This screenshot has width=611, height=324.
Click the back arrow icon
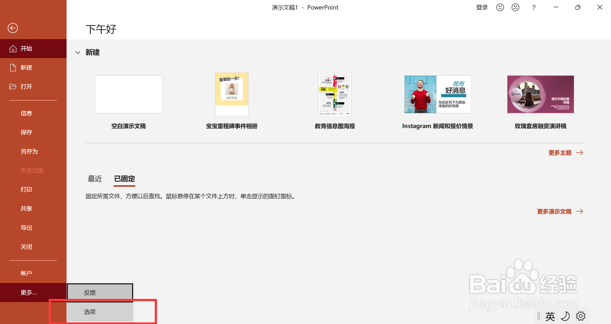tap(13, 28)
